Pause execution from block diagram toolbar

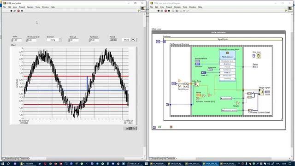pyautogui.click(x=169, y=11)
